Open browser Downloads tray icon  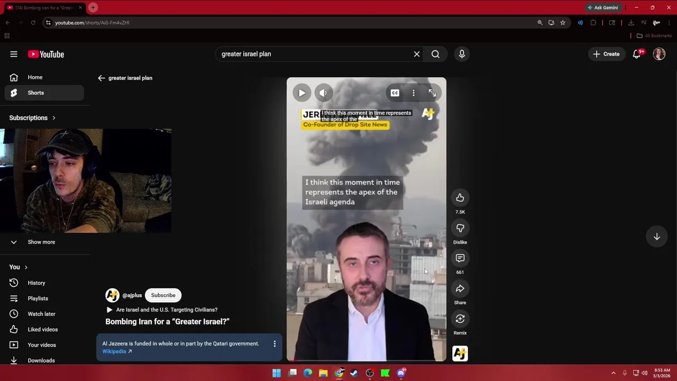(631, 23)
